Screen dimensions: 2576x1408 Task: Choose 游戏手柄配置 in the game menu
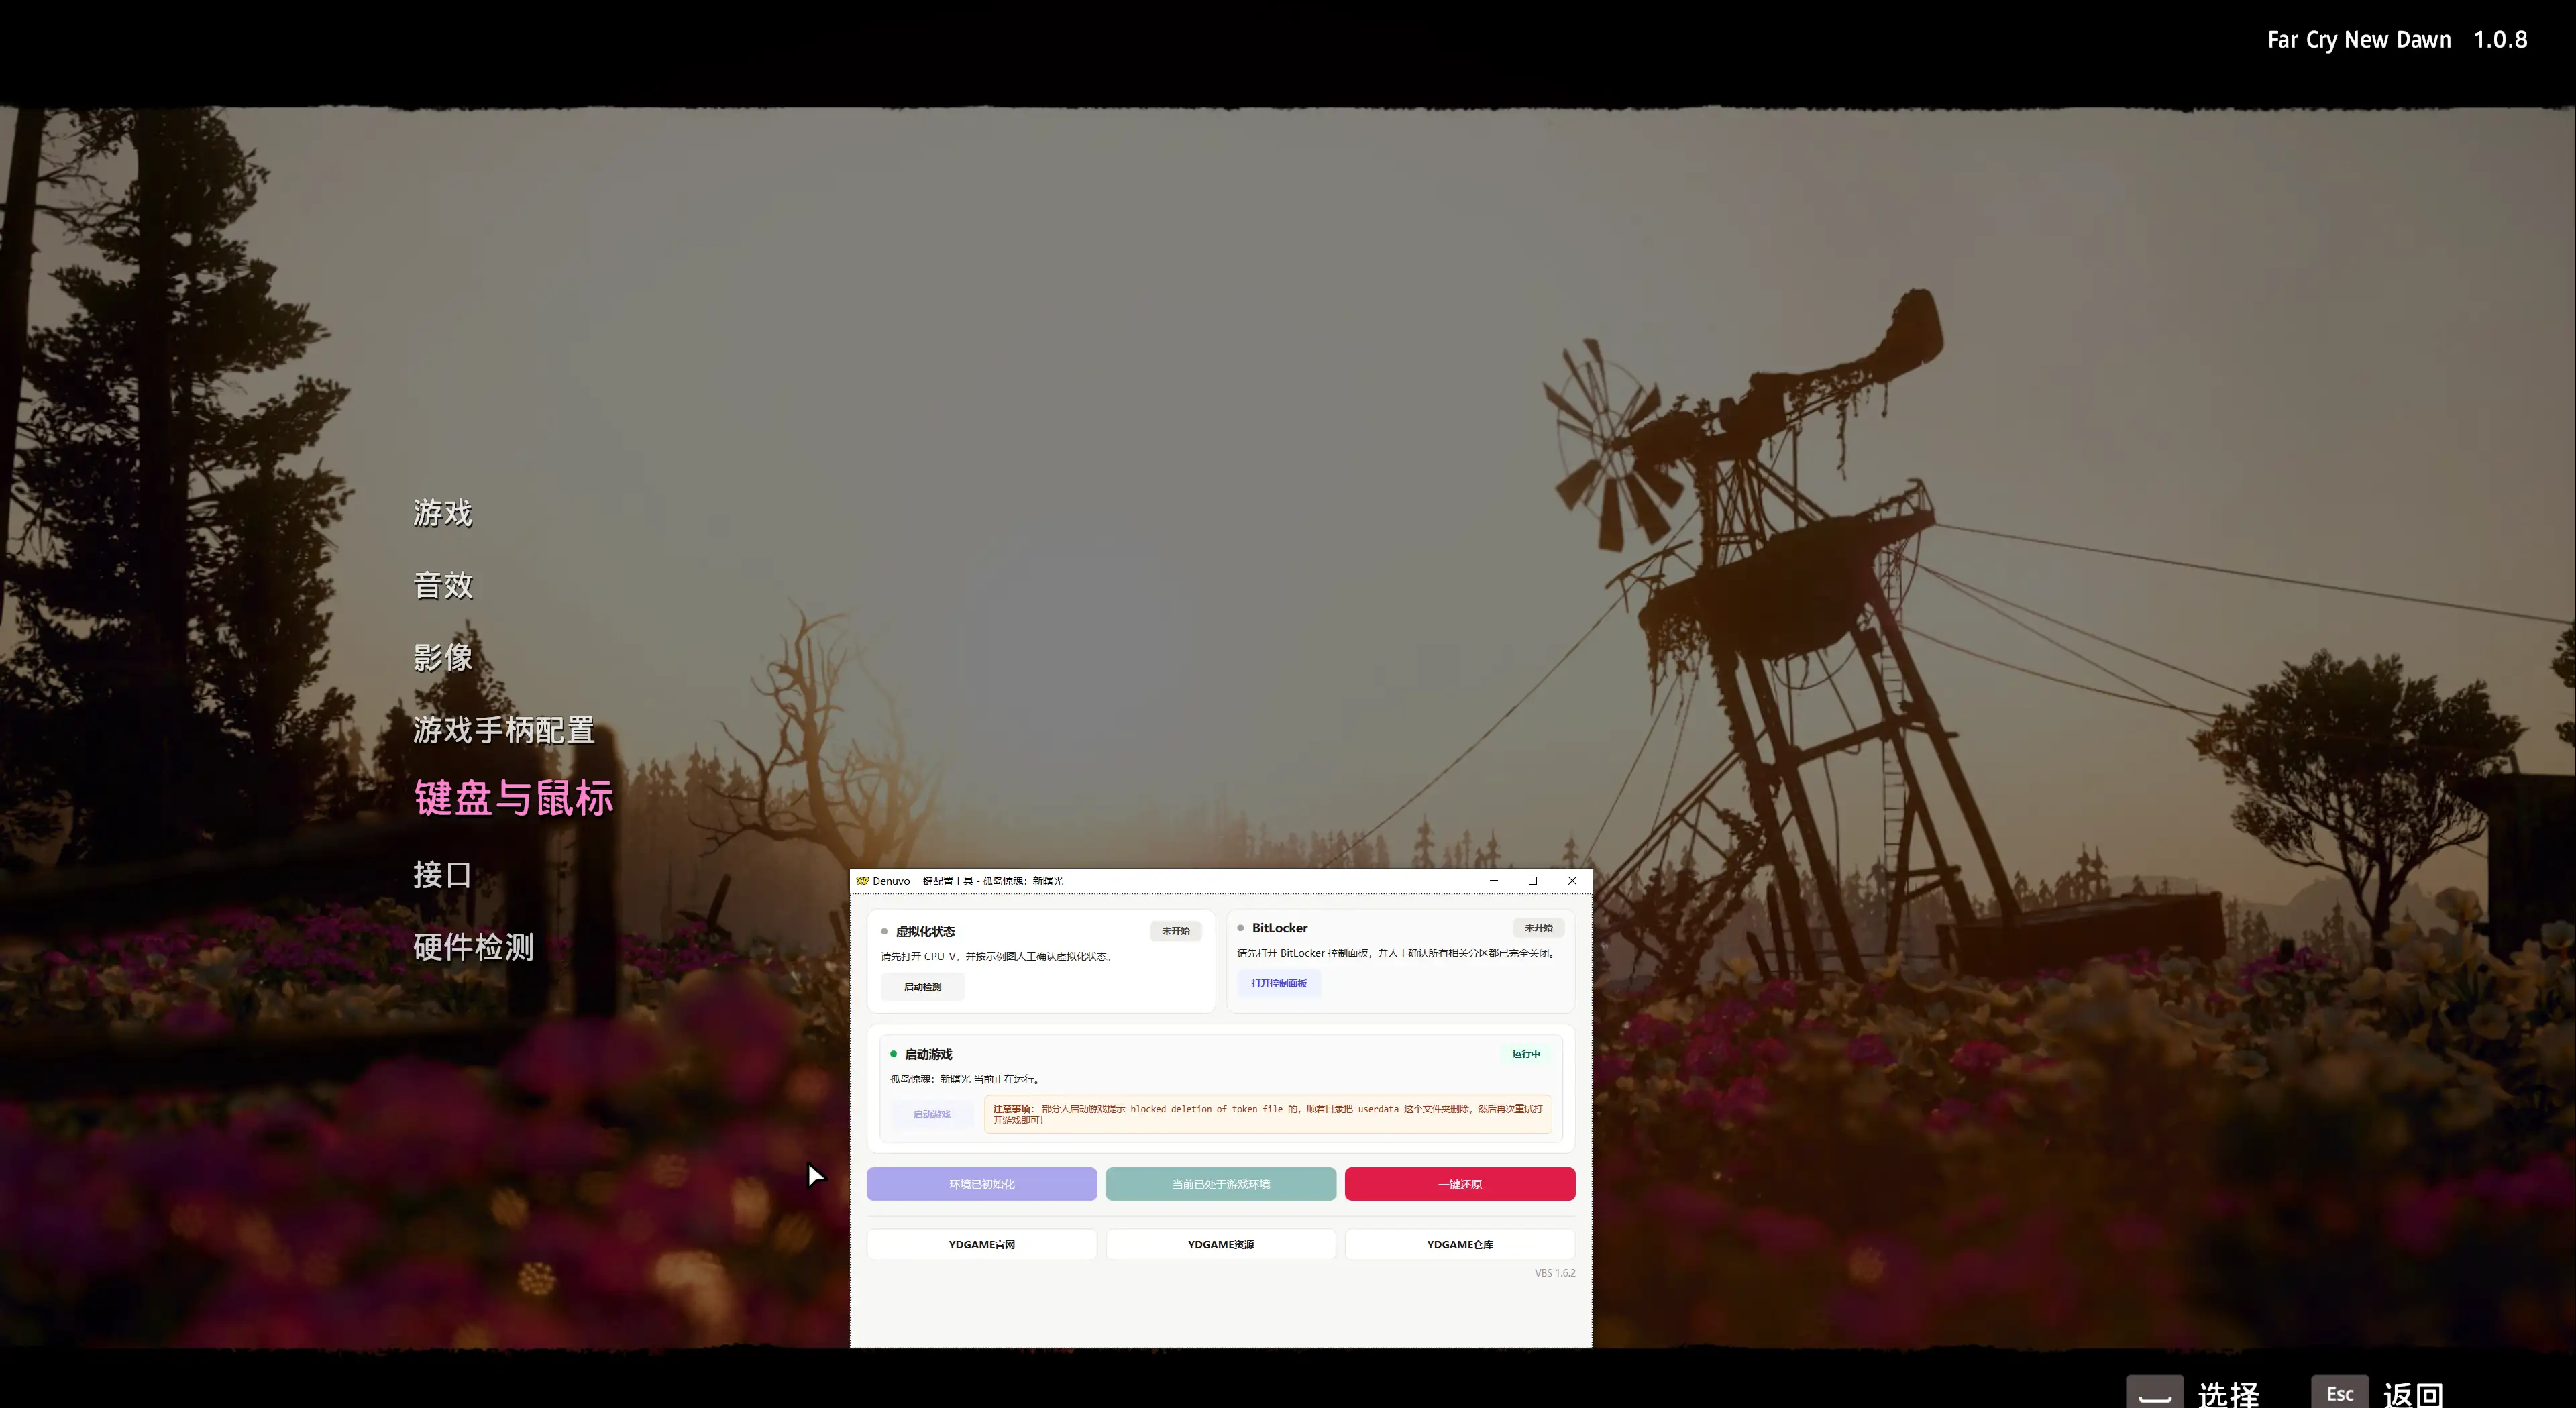[x=504, y=730]
